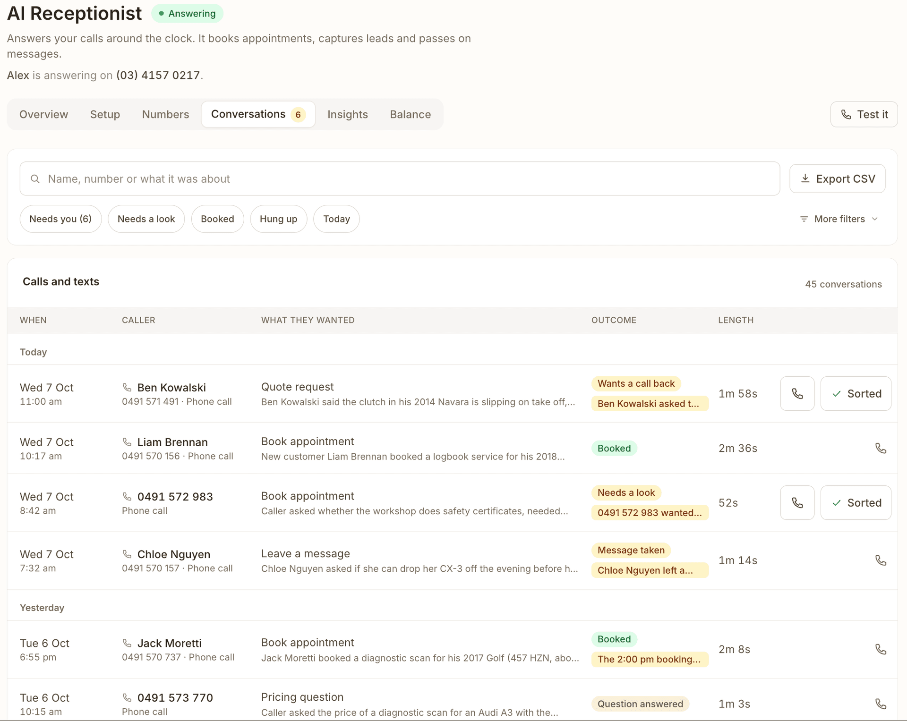This screenshot has width=907, height=721.
Task: Click the 45 conversations count
Action: coord(843,284)
